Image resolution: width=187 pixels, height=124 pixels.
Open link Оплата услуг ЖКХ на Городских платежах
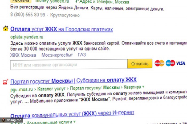tap(61, 29)
